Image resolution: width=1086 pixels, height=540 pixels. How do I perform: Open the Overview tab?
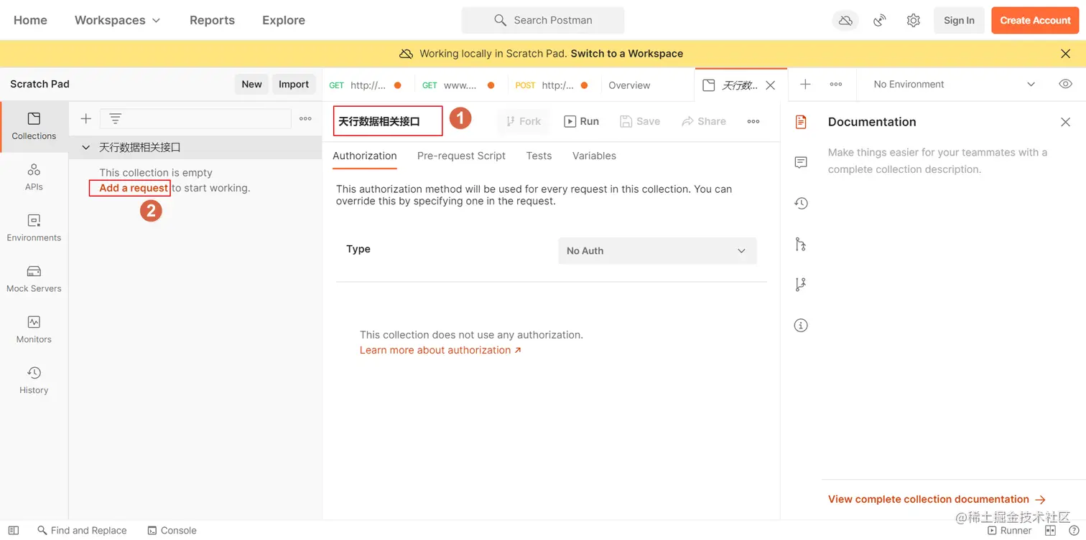[629, 85]
